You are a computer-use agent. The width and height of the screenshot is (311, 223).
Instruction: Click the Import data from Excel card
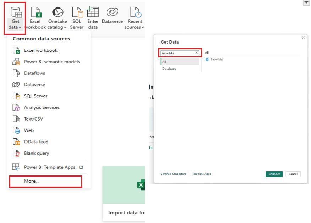tap(124, 194)
